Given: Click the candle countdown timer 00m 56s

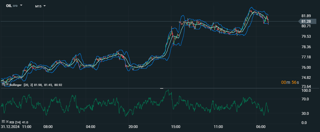Looking at the screenshot, I should pyautogui.click(x=290, y=82).
